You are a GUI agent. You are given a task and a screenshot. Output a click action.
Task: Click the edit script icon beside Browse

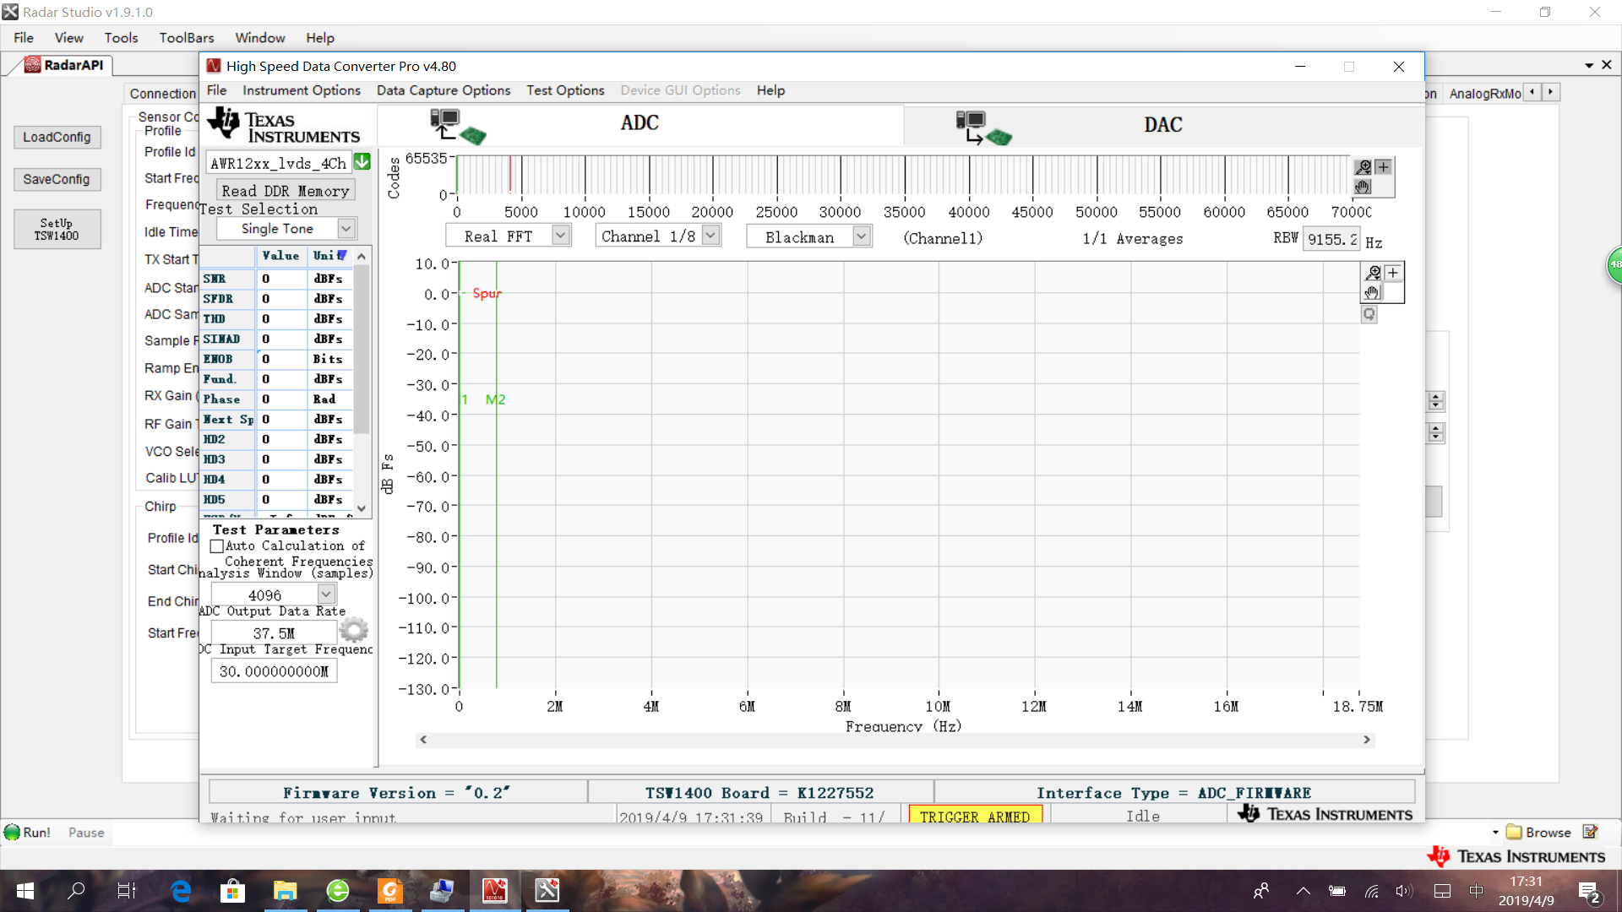[x=1591, y=832]
